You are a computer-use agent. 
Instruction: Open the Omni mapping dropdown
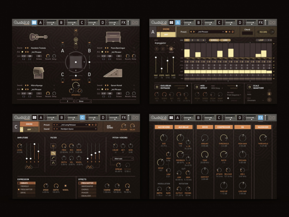point(83,101)
